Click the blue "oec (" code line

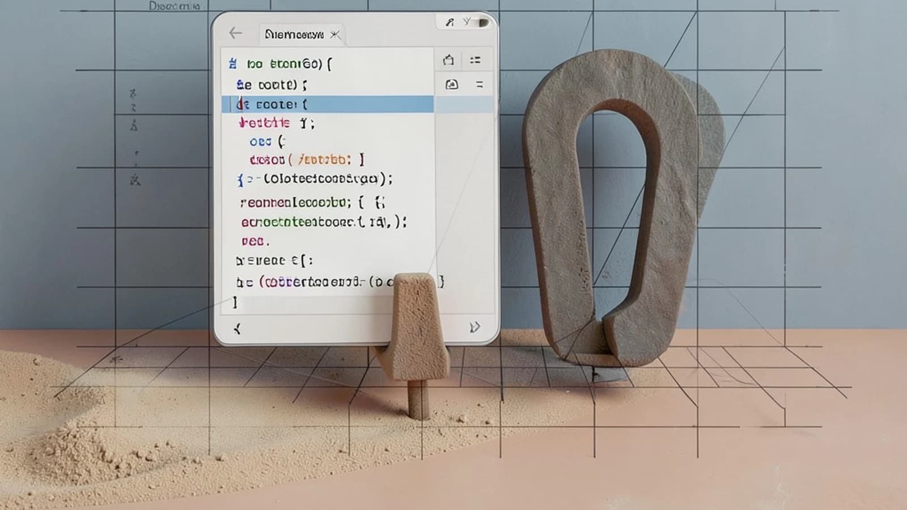268,142
